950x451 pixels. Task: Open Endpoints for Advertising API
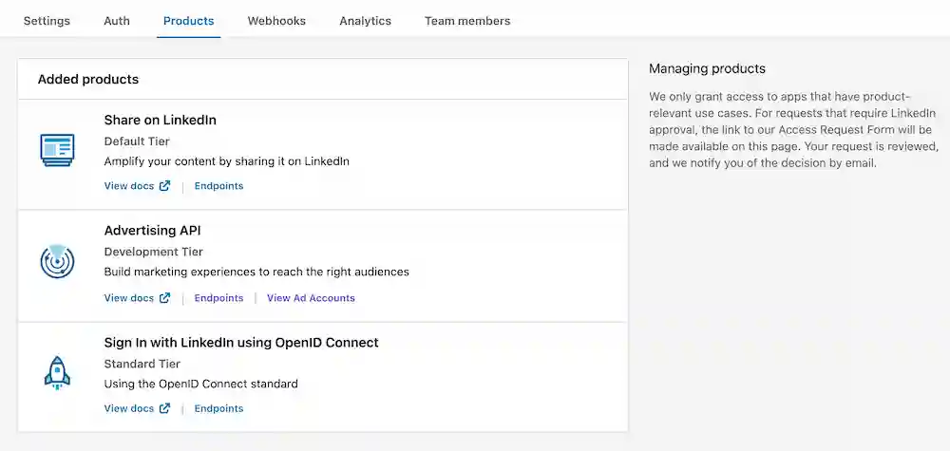218,298
